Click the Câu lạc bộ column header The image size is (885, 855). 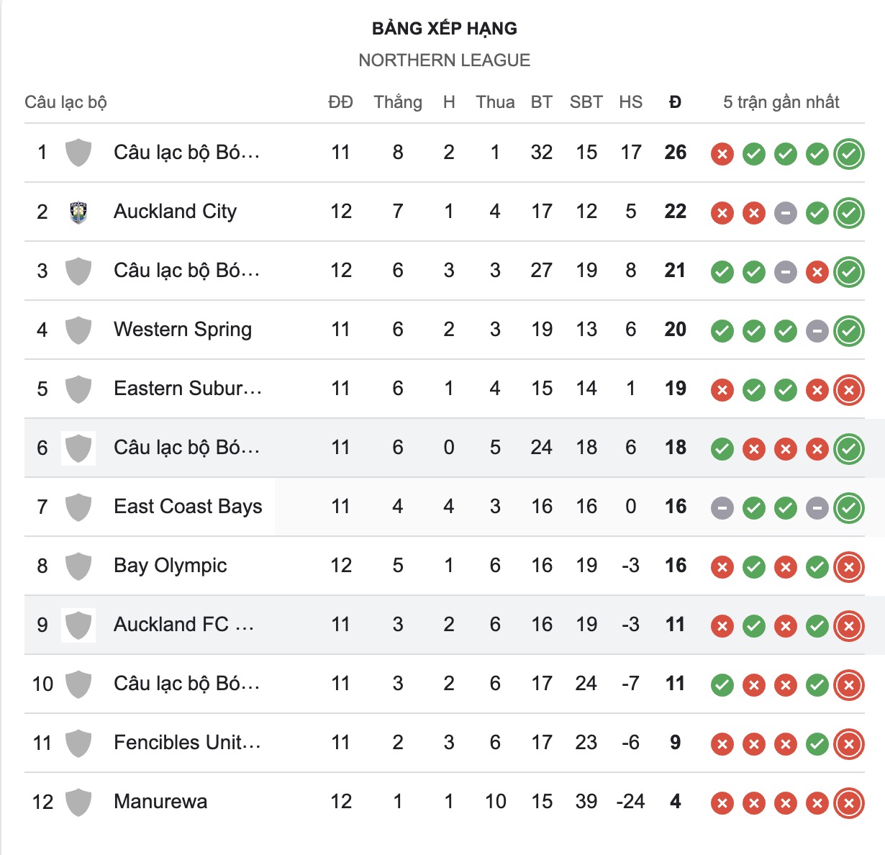click(66, 101)
